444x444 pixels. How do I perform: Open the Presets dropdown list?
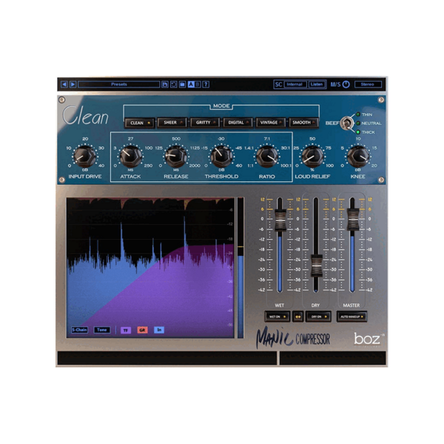119,84
